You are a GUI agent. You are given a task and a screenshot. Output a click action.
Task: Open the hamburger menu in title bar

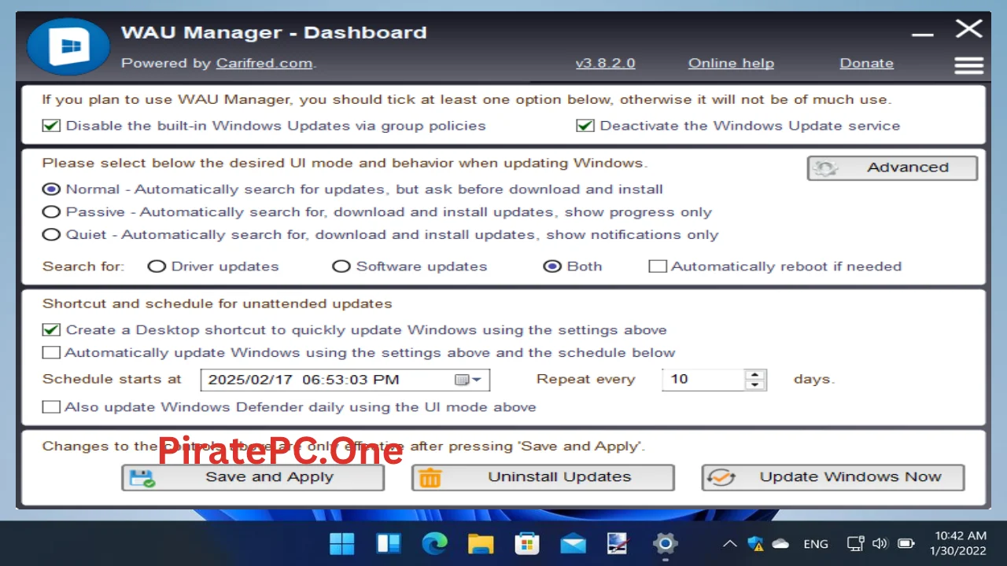tap(968, 65)
